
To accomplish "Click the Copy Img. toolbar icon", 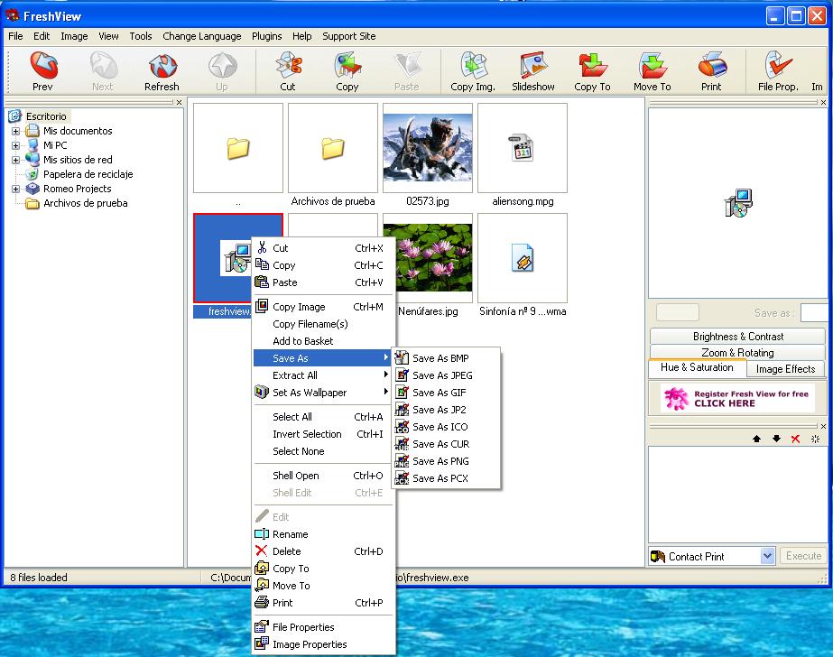I will point(473,65).
